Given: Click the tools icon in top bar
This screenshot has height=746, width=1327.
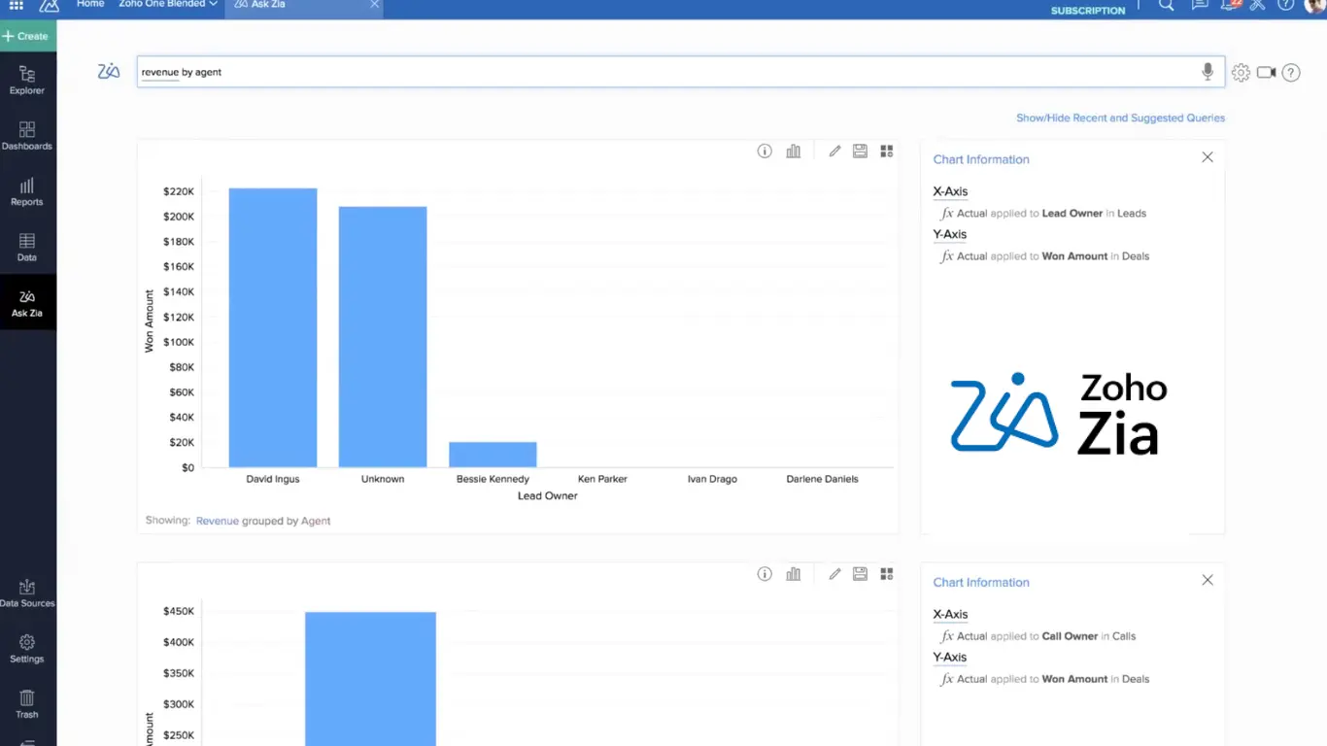Looking at the screenshot, I should click(x=1258, y=5).
